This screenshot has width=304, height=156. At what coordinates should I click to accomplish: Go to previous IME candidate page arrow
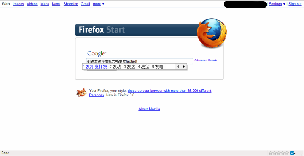point(178,67)
